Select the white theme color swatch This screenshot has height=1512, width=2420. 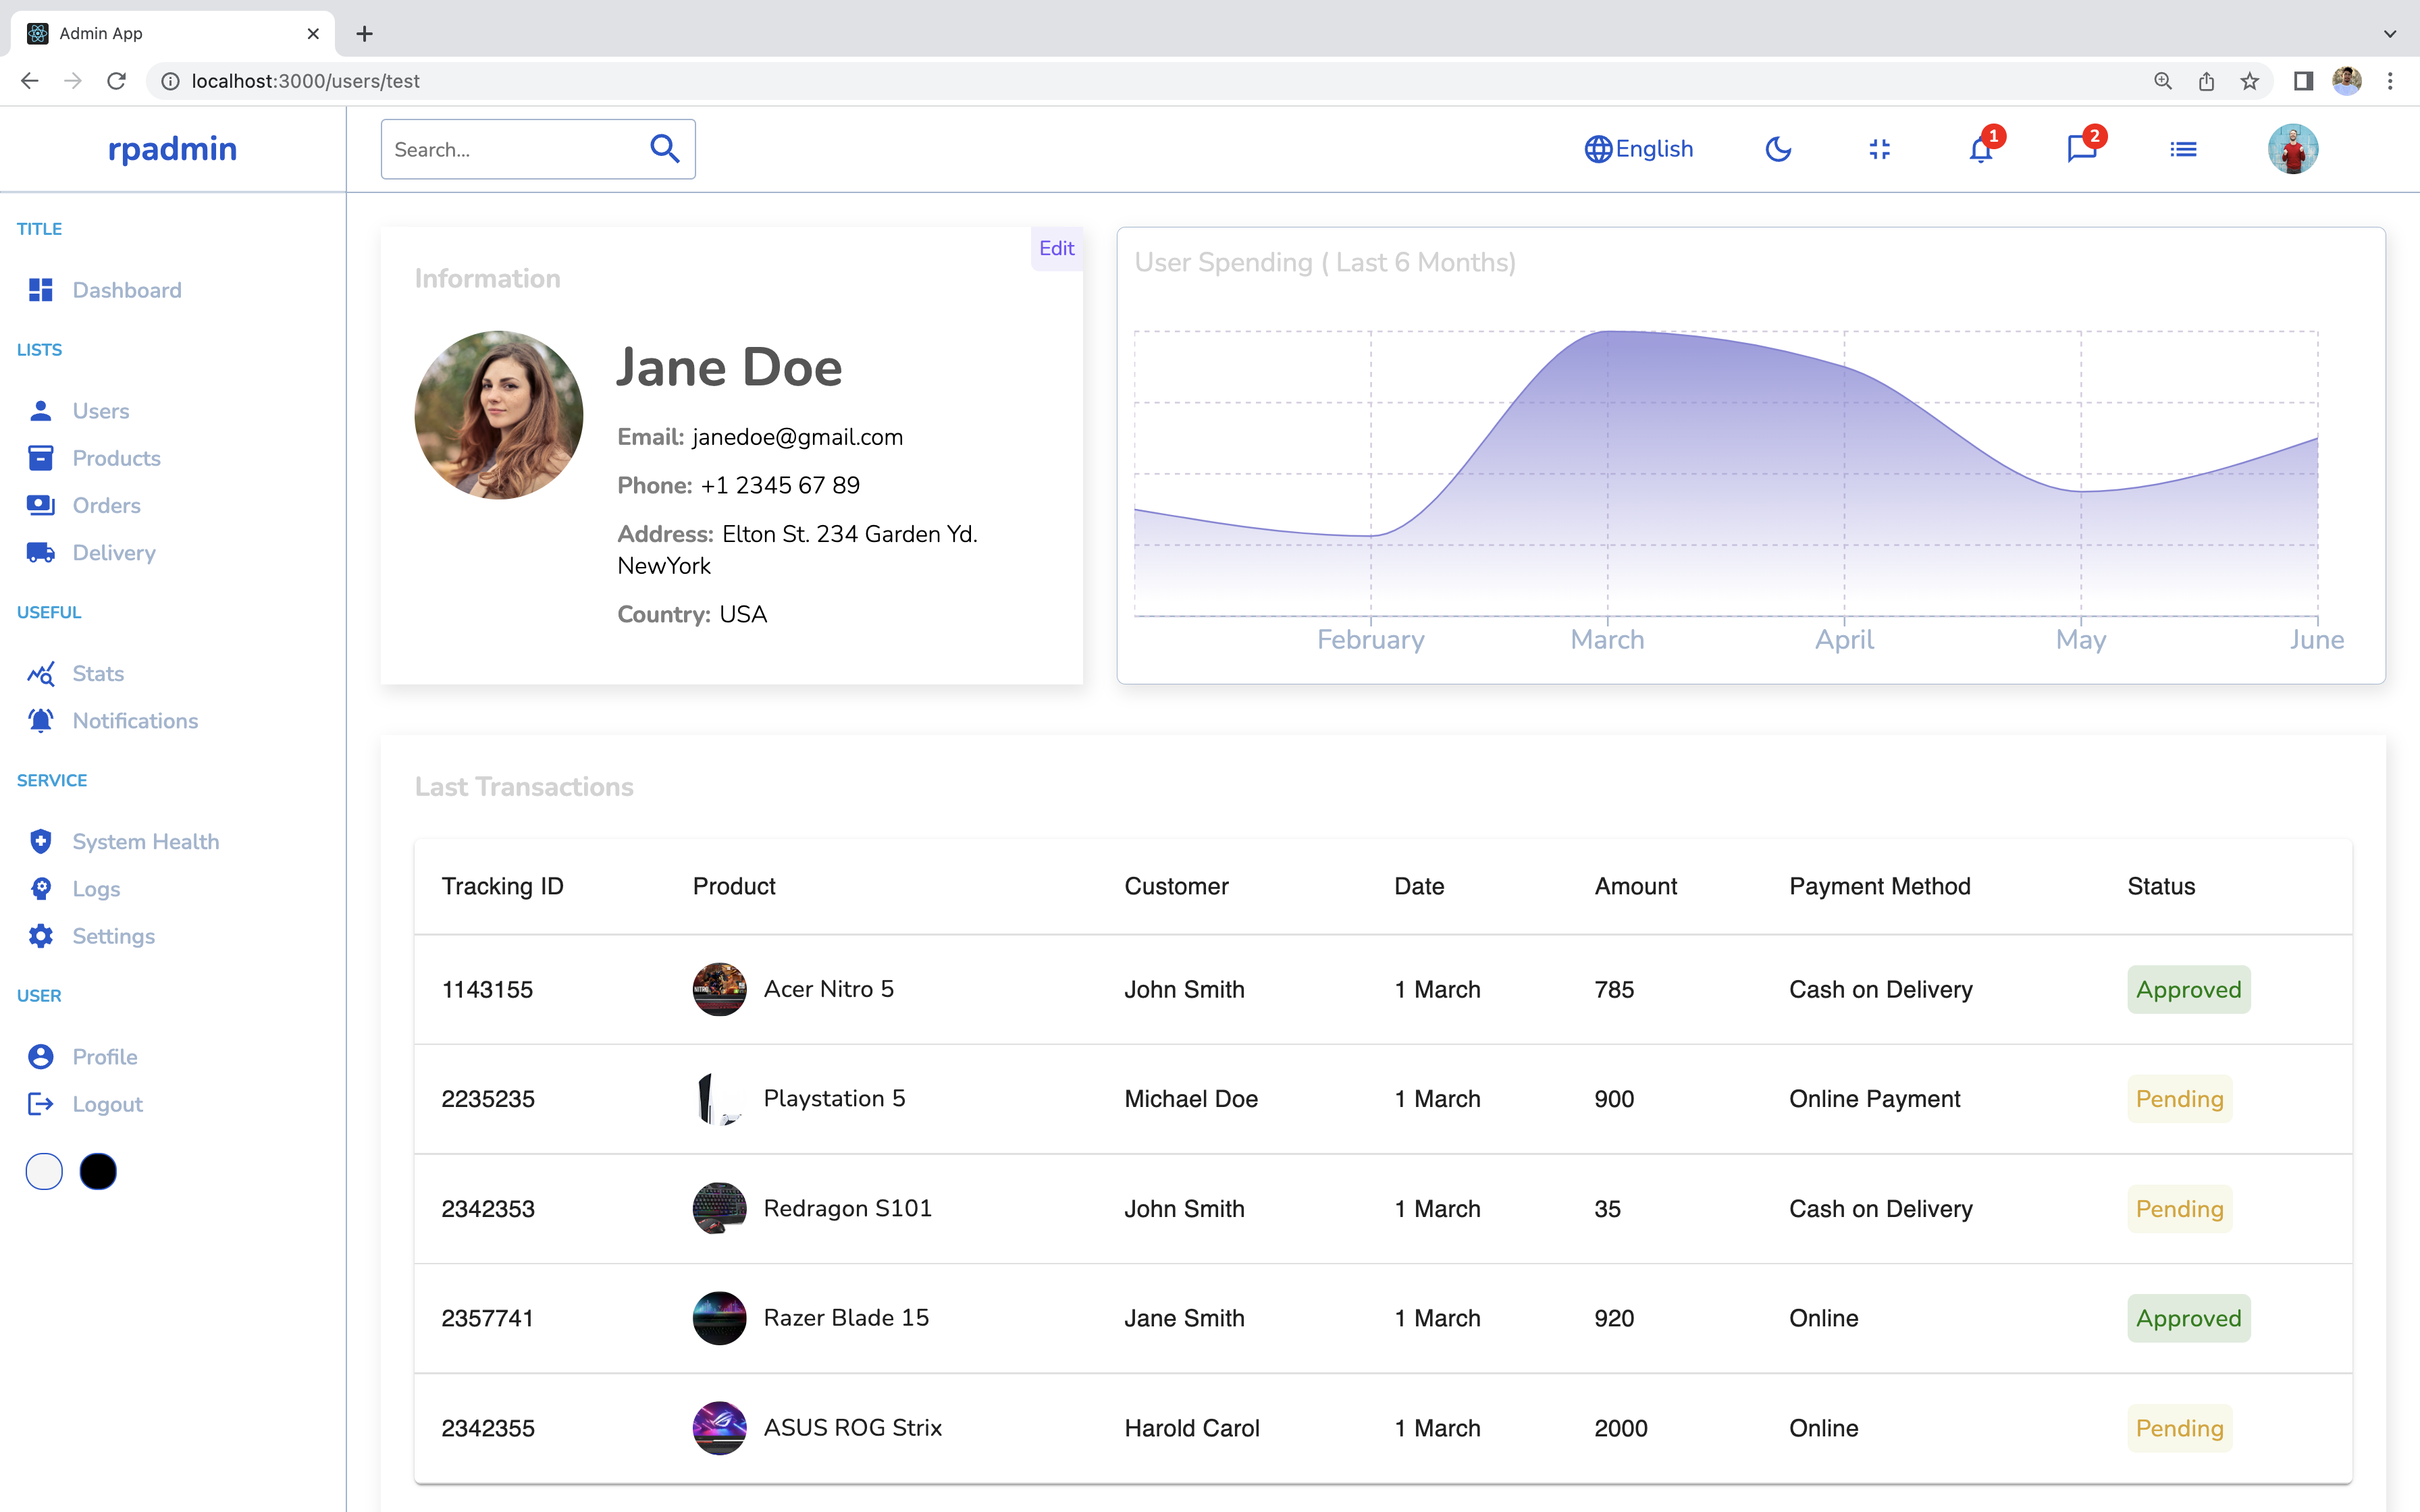coord(44,1171)
